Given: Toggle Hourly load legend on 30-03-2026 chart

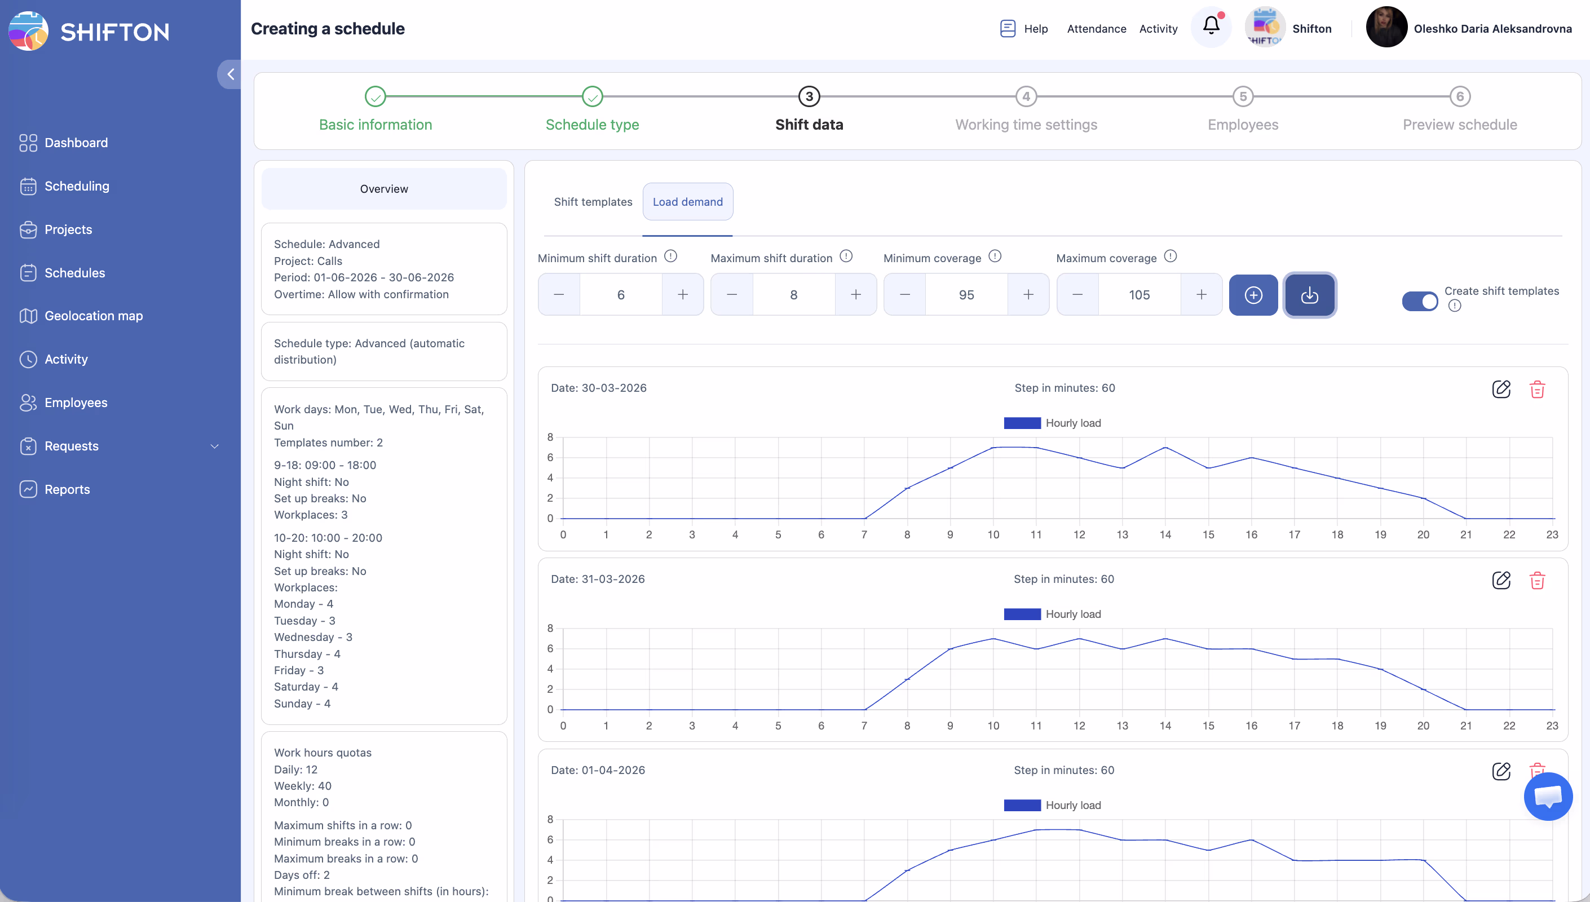Looking at the screenshot, I should pos(1053,423).
